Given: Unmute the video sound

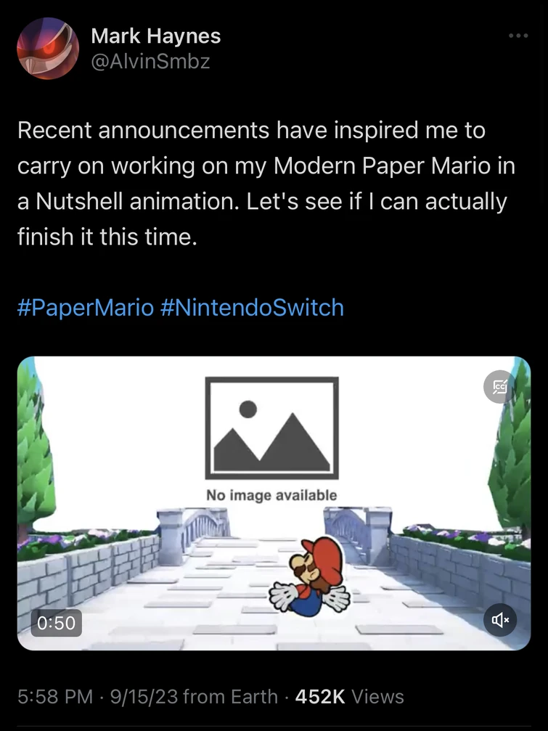Looking at the screenshot, I should tap(499, 619).
